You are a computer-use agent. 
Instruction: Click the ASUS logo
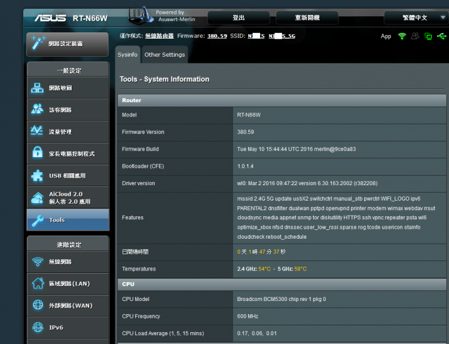point(50,18)
